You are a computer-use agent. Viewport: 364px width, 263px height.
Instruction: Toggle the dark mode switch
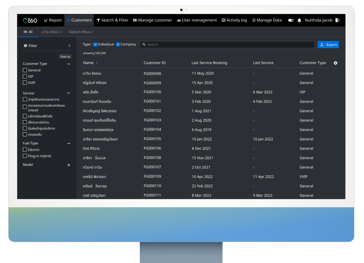(x=291, y=20)
